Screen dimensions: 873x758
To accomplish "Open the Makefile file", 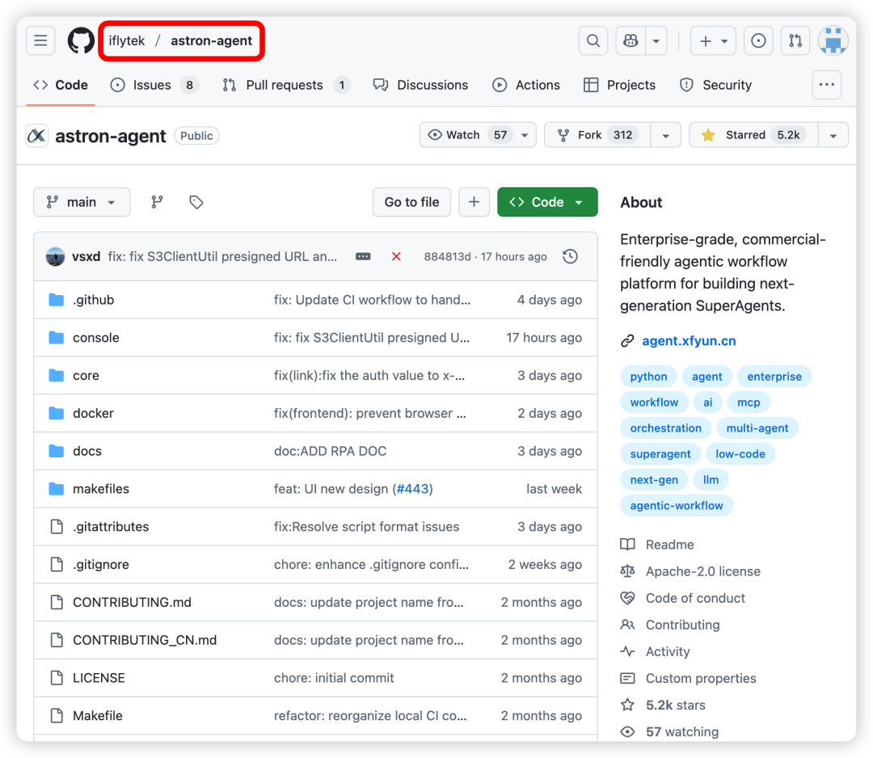I will (98, 716).
